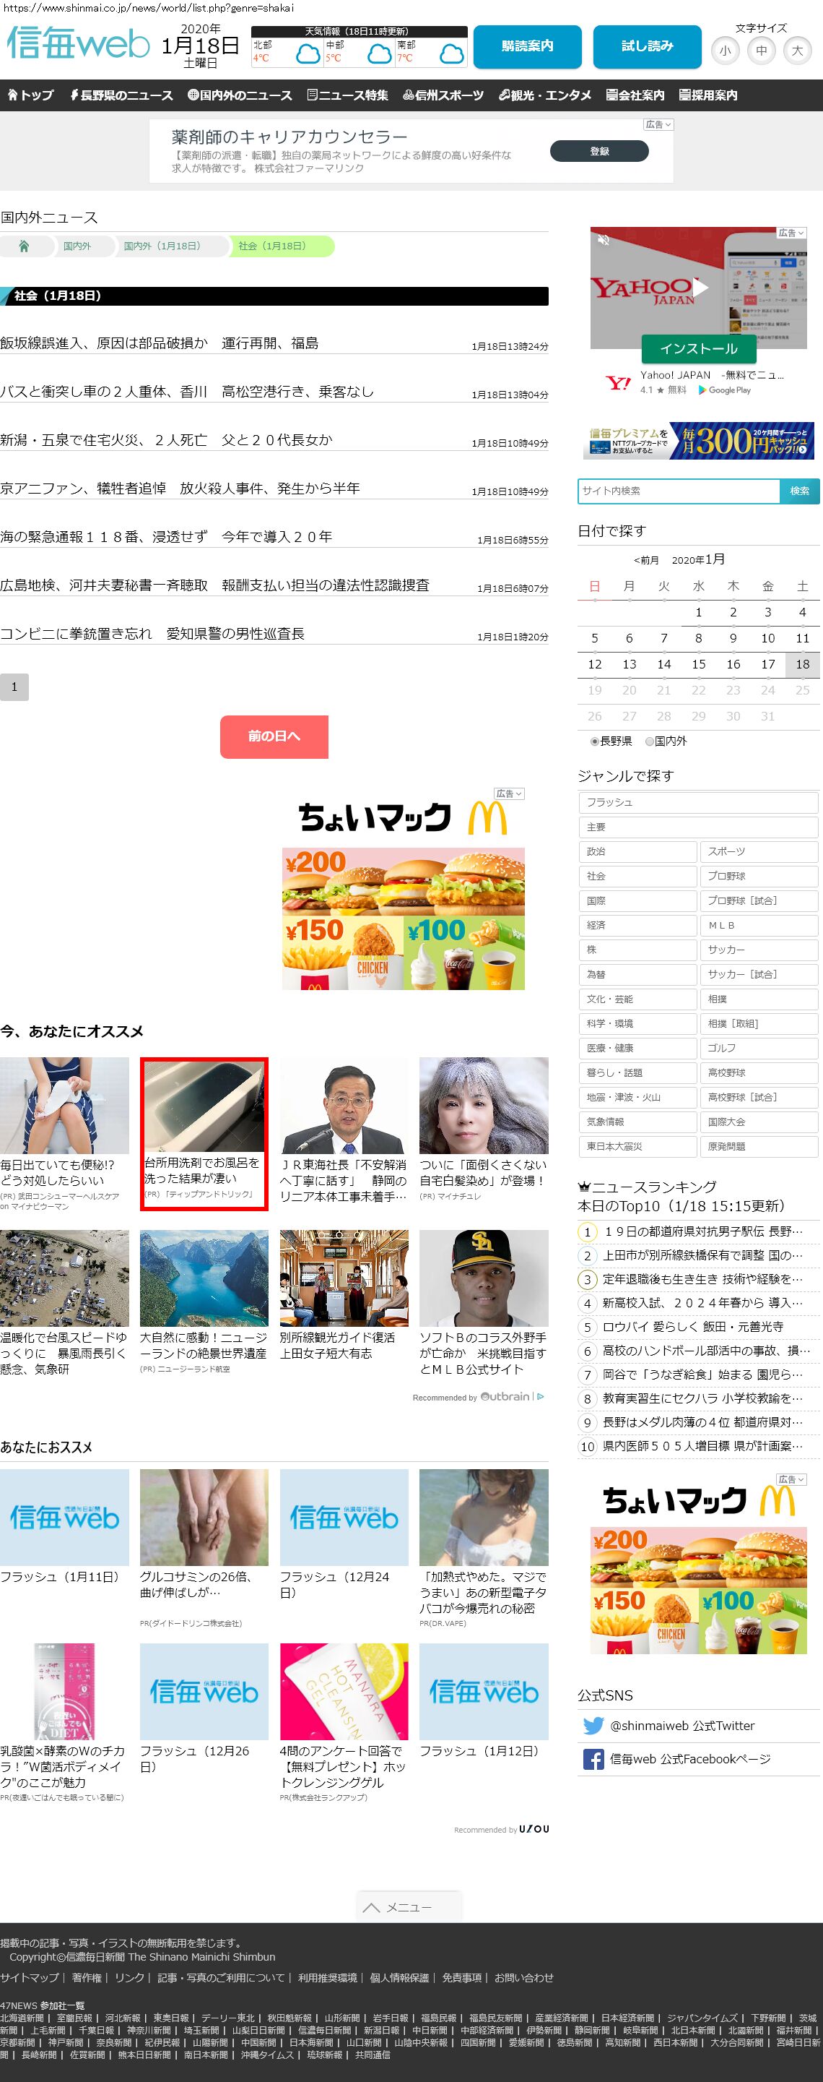Expand the メニュー tab at page bottom

[x=409, y=1906]
